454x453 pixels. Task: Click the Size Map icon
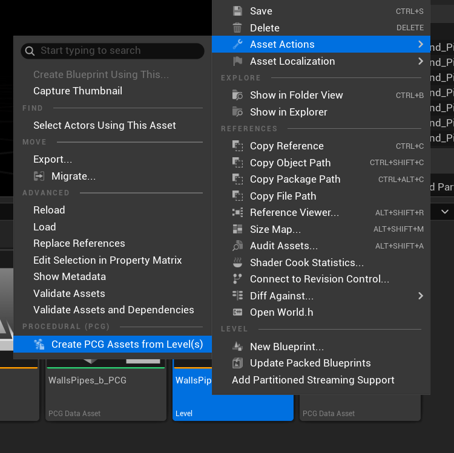(x=238, y=229)
